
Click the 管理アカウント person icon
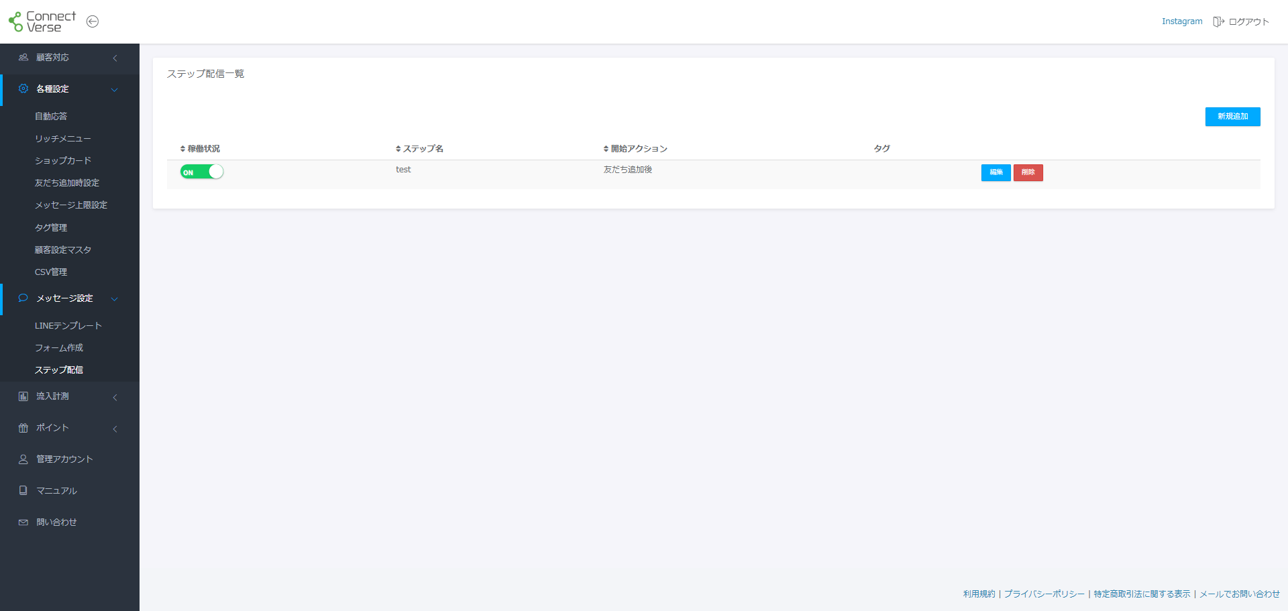point(23,459)
